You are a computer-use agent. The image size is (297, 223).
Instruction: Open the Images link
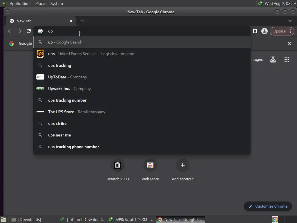[x=256, y=60]
